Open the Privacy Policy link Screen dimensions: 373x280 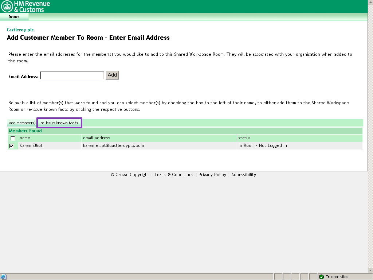(x=212, y=175)
